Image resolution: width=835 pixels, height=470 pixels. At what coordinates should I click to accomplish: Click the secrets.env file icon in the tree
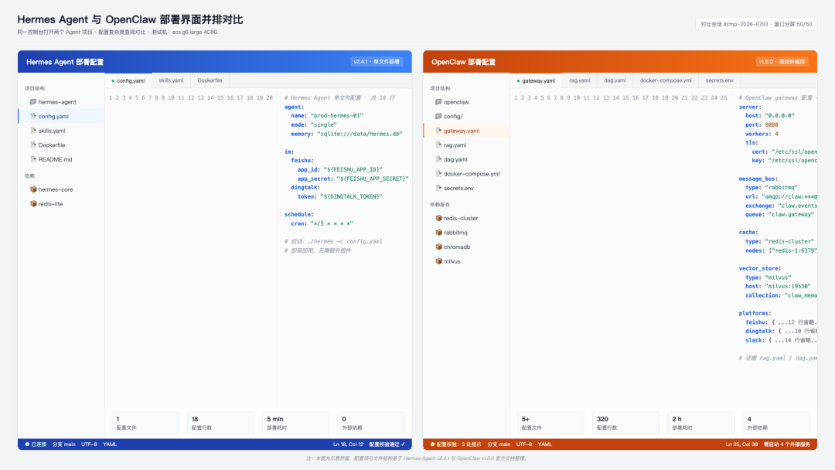(x=438, y=188)
